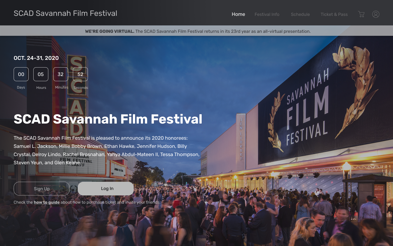This screenshot has width=393, height=246.
Task: Click the Minutes countdown box
Action: [61, 74]
